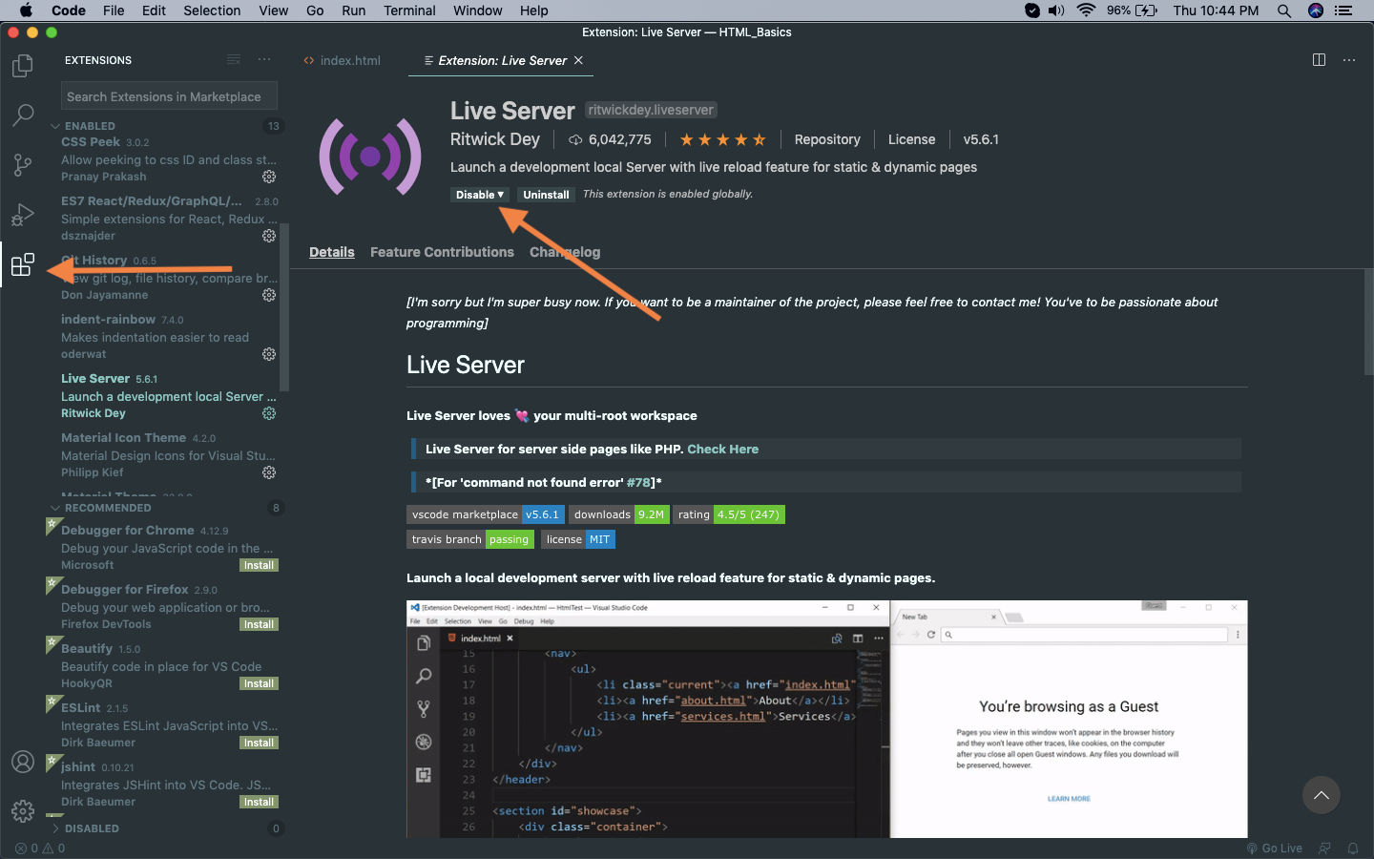
Task: Open the Accounts icon in activity bar
Action: coord(22,762)
